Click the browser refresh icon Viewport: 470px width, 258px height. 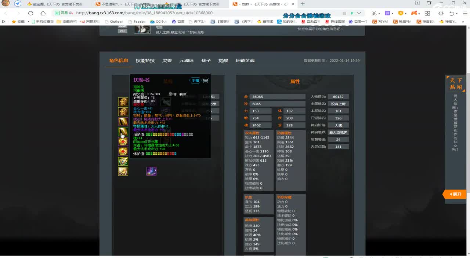[31, 13]
